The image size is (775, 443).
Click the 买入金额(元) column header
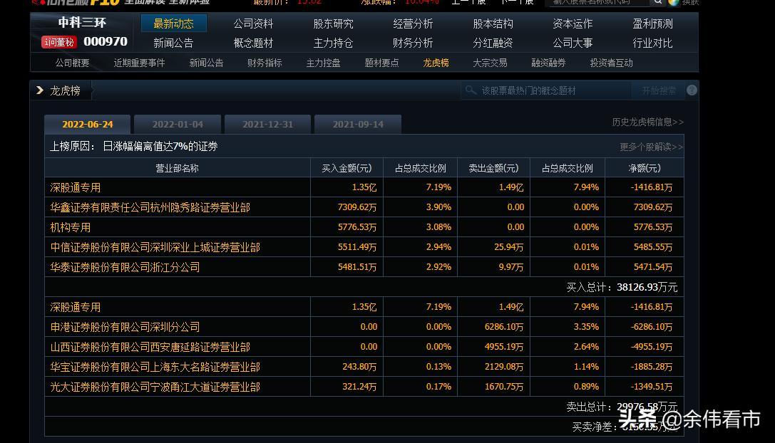point(347,168)
